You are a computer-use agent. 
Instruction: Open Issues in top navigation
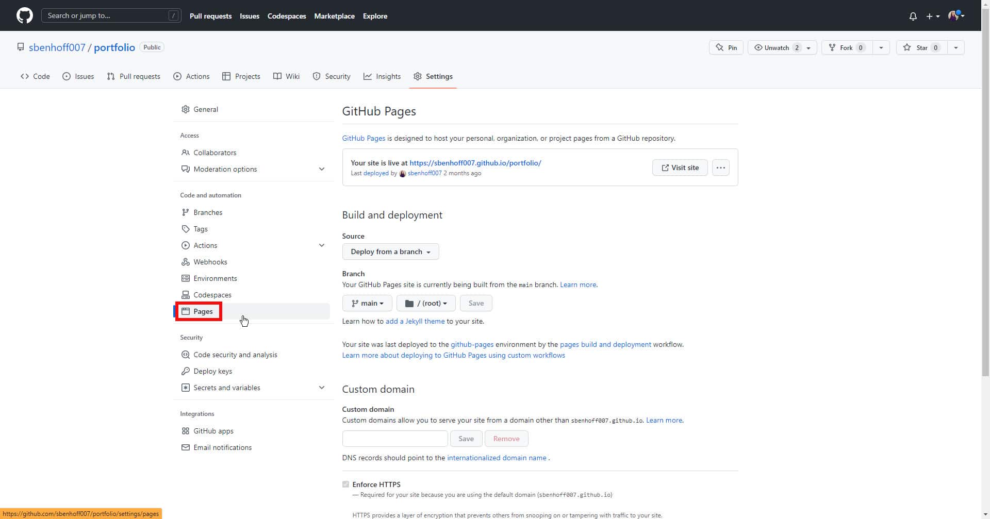[250, 16]
